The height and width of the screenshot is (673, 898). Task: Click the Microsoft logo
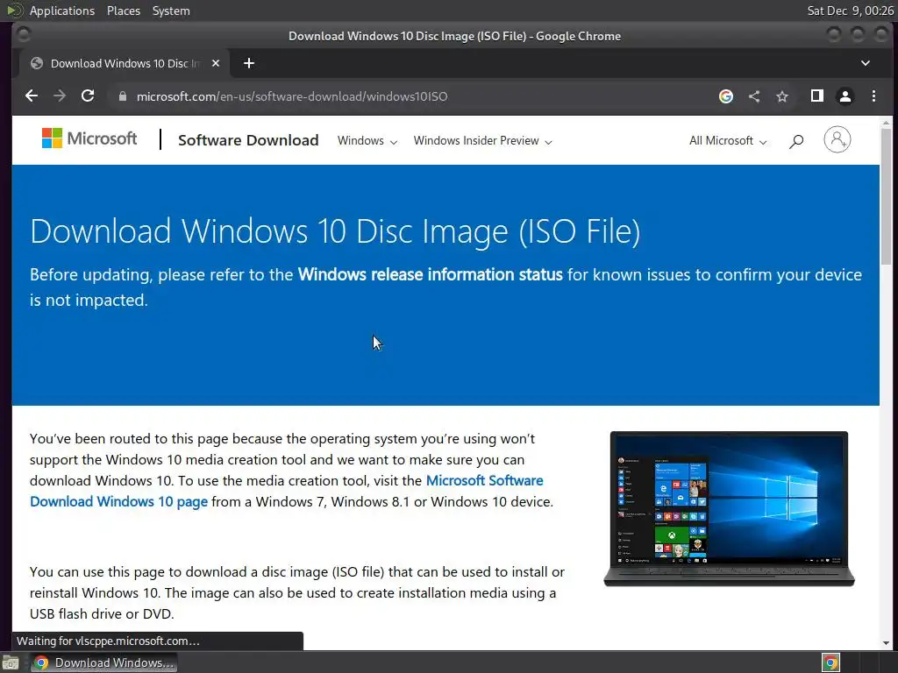(x=89, y=138)
